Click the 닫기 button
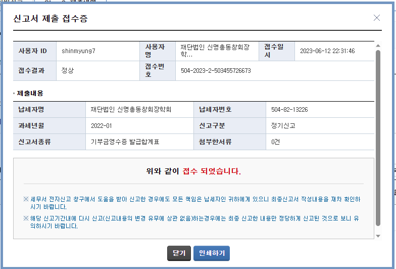This screenshot has height=269, width=396. pyautogui.click(x=179, y=253)
